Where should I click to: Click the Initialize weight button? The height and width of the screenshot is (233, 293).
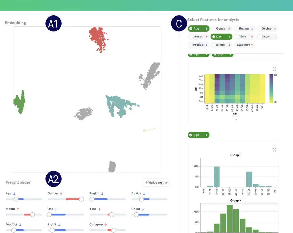click(x=156, y=182)
